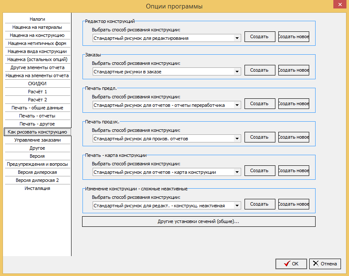Open Наценка (остальных опций) page
Viewport: 349px width, 276px height.
tap(37, 59)
